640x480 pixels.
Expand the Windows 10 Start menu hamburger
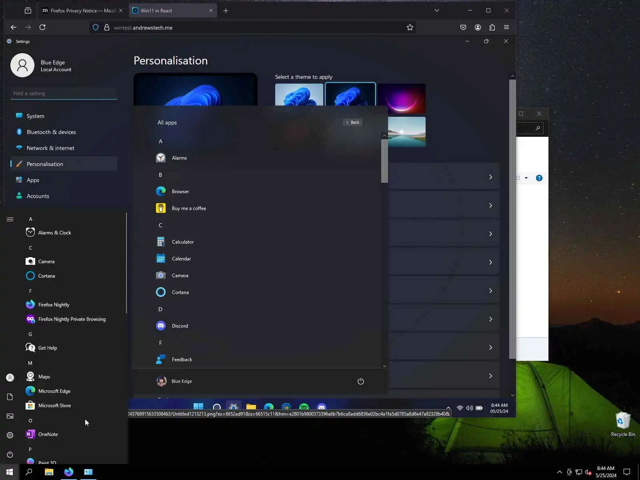tap(10, 219)
